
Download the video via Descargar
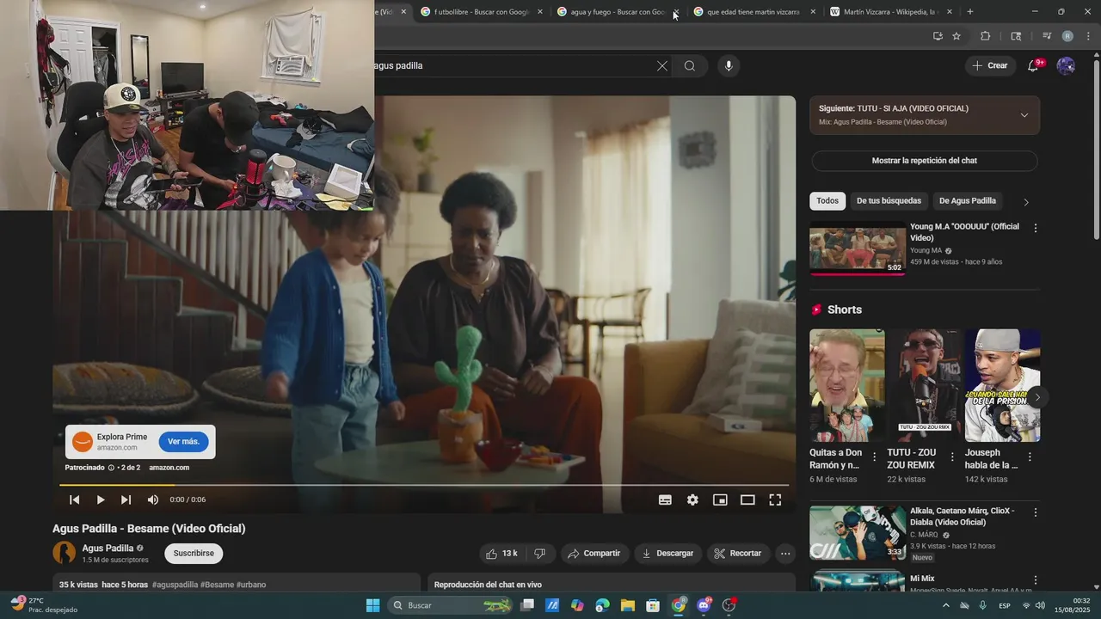click(x=667, y=554)
